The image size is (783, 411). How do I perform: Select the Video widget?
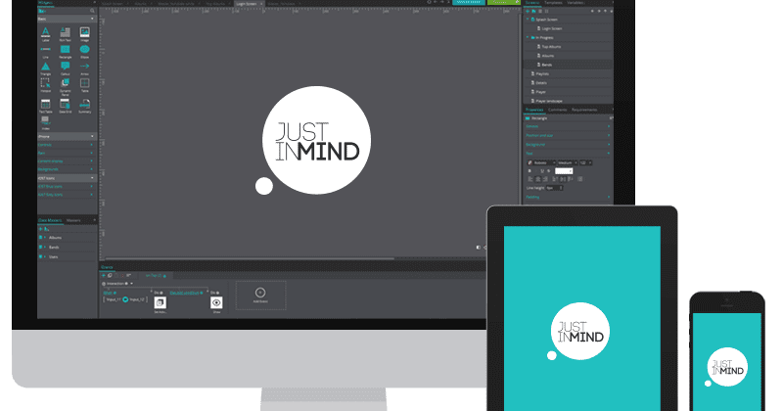[45, 123]
